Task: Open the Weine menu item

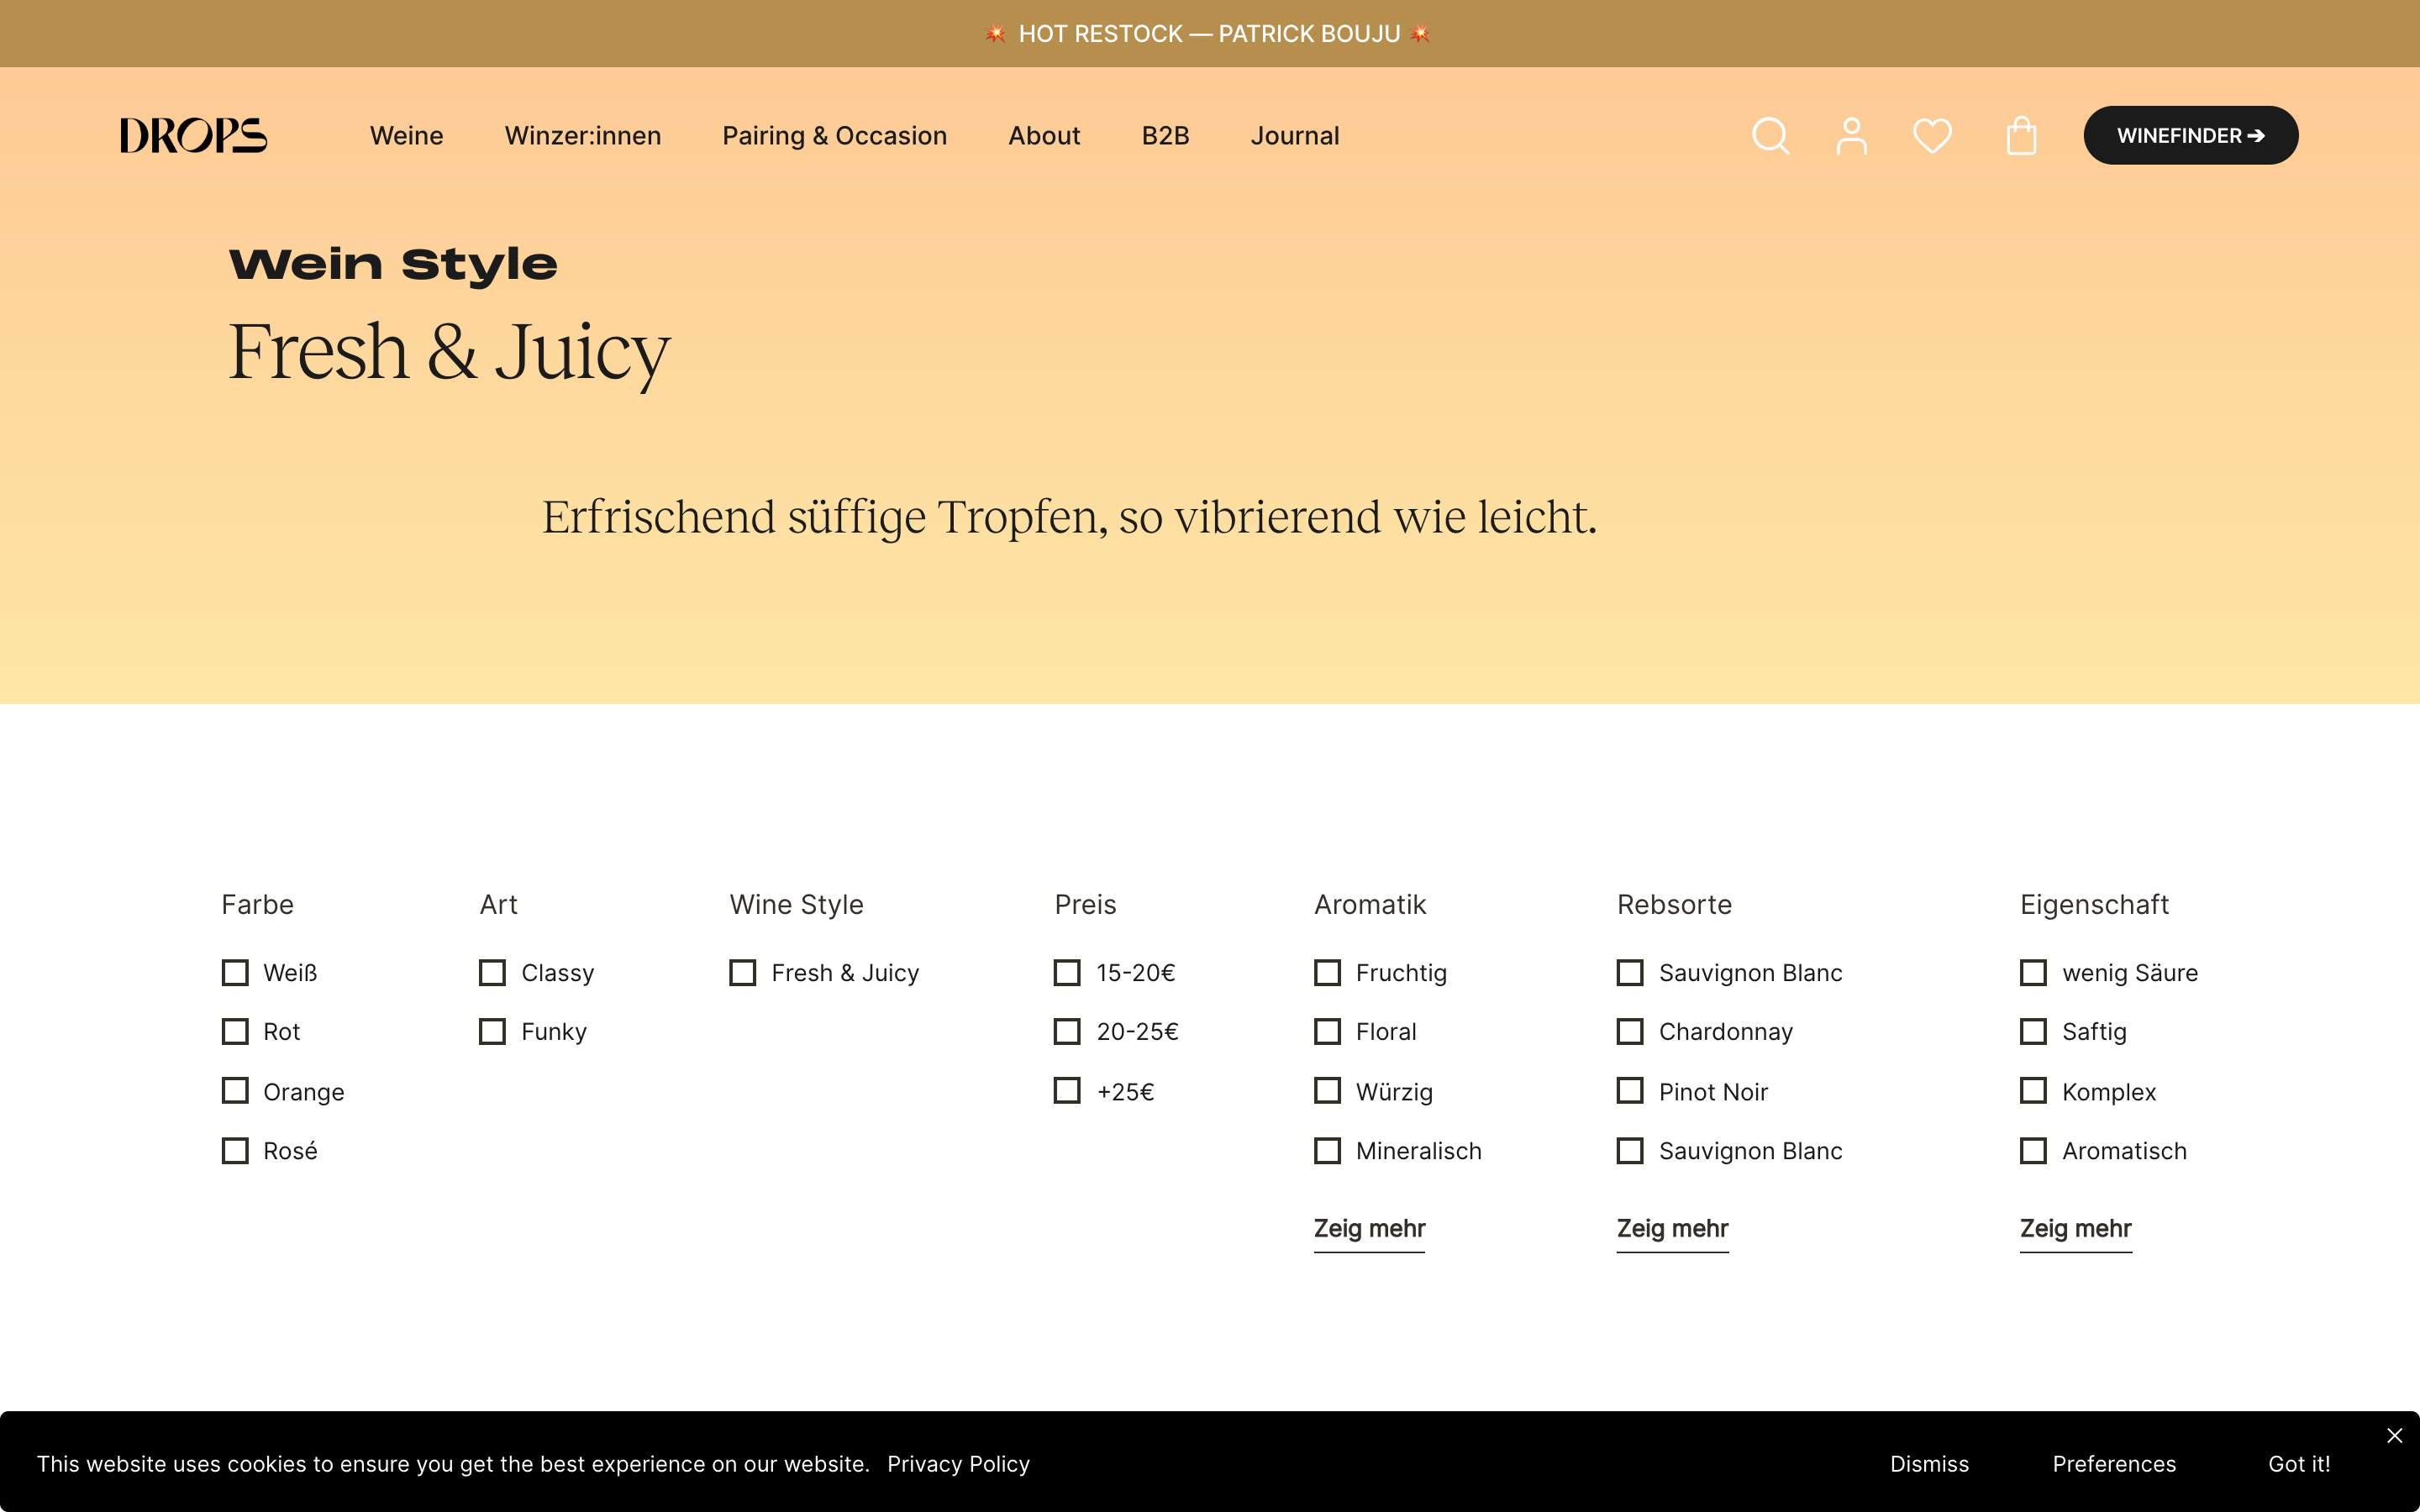Action: point(406,135)
